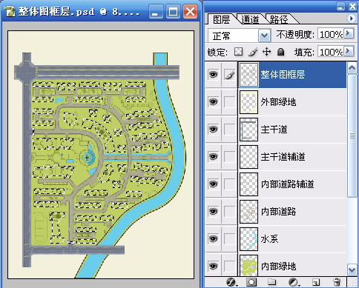359x288 pixels.
Task: Click the layers list scroll up arrow
Action: [x=352, y=67]
